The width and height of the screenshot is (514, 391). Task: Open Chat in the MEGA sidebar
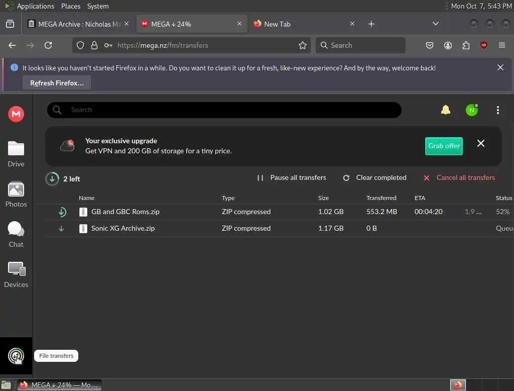pos(16,234)
